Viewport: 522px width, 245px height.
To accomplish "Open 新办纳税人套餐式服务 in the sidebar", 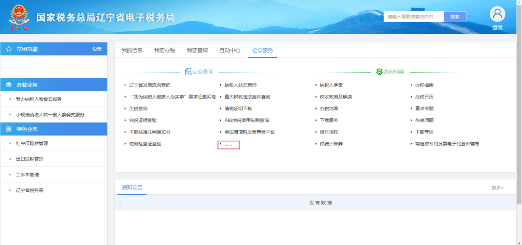I will pos(39,99).
